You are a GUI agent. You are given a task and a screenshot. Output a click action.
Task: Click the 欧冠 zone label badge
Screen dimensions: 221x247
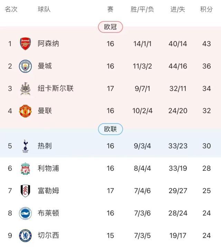click(x=110, y=27)
